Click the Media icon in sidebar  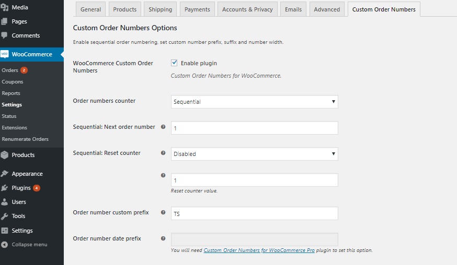[5, 8]
